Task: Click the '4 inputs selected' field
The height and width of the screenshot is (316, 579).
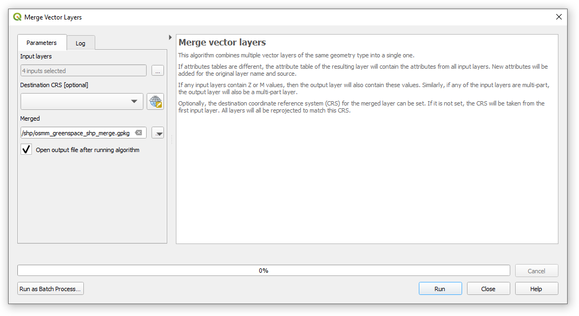Action: [x=83, y=70]
